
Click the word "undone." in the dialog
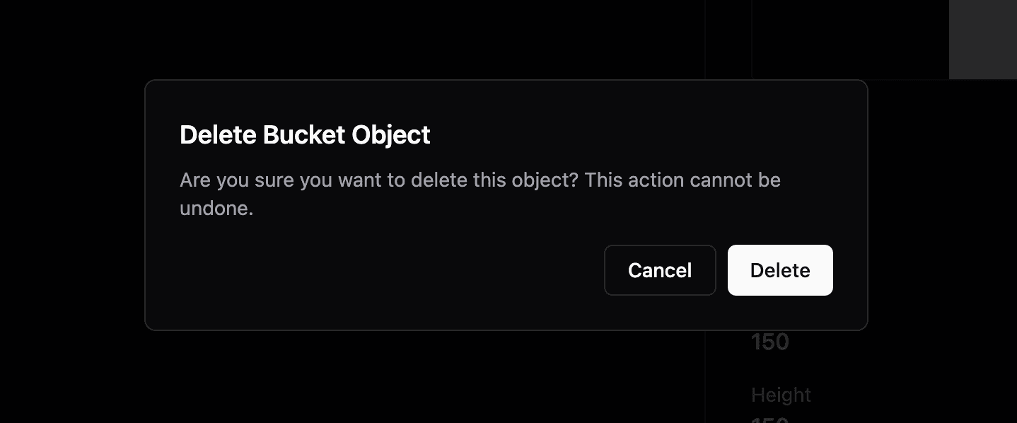point(216,209)
